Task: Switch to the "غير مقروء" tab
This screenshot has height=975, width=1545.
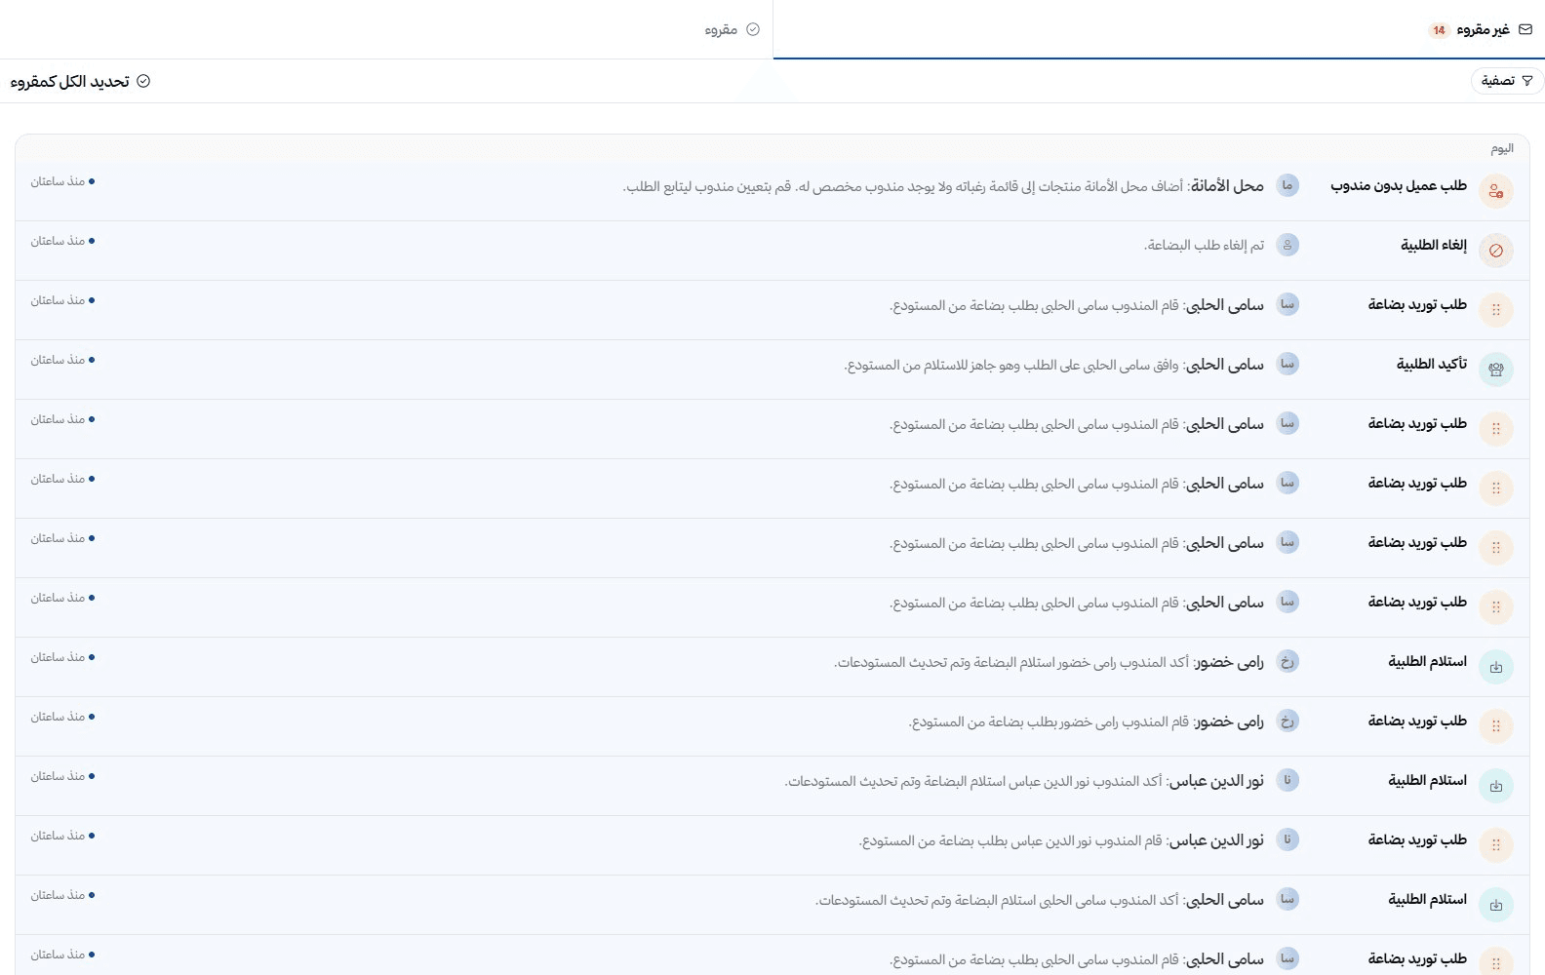Action: click(1159, 29)
